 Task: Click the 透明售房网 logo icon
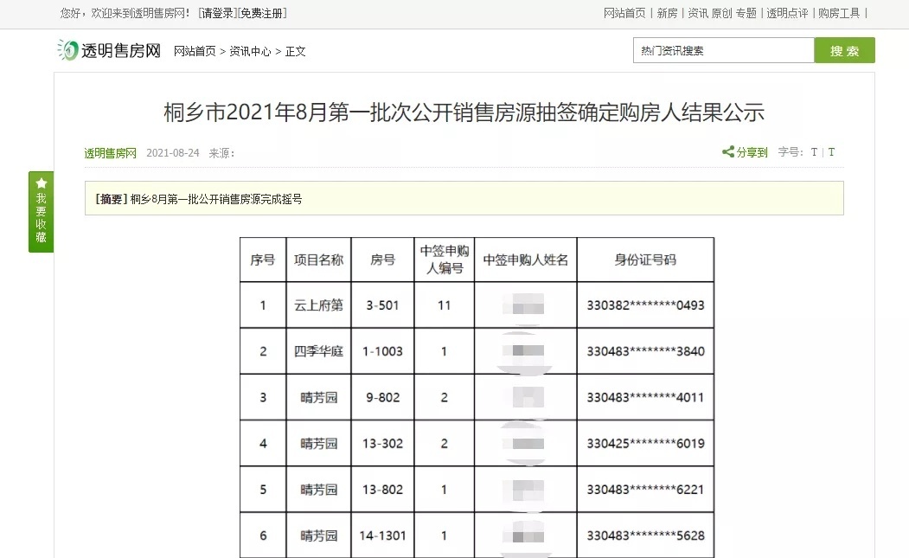point(67,50)
